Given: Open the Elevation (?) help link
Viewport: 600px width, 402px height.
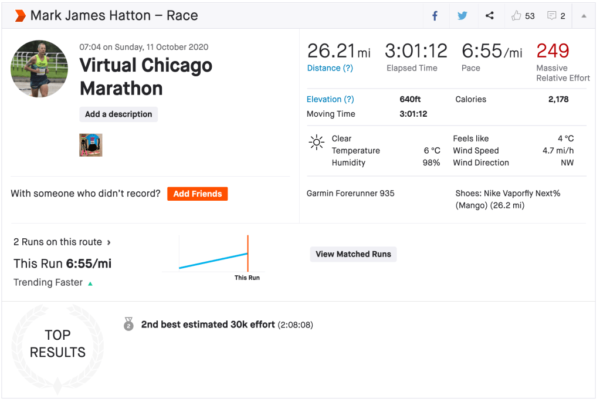Looking at the screenshot, I should tap(330, 99).
